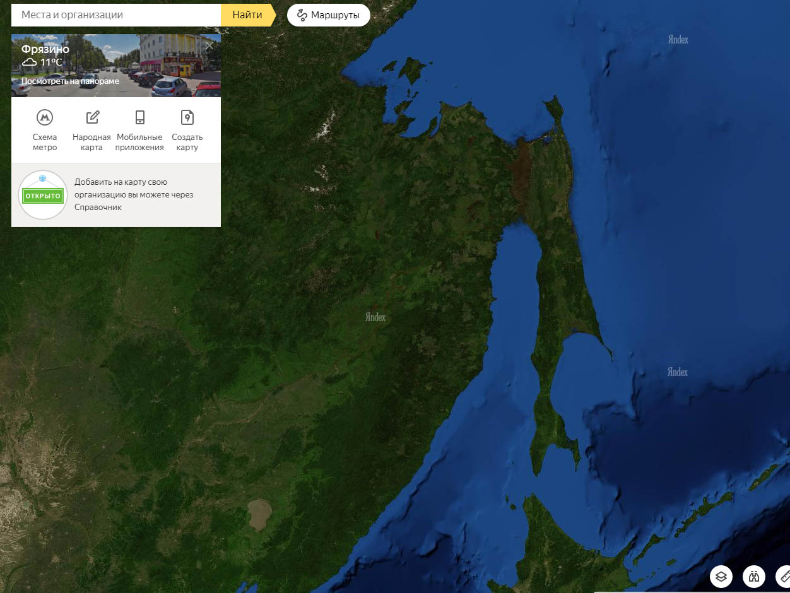Click the Народная карта pencil icon
This screenshot has height=593, width=790.
[x=92, y=117]
